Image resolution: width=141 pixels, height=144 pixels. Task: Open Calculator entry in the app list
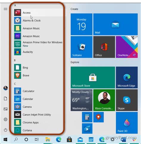point(38,91)
